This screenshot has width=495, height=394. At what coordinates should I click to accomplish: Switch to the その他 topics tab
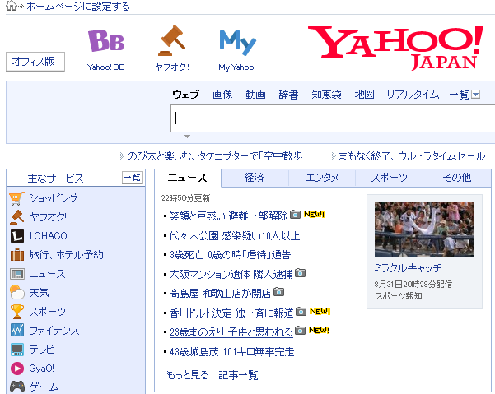457,178
